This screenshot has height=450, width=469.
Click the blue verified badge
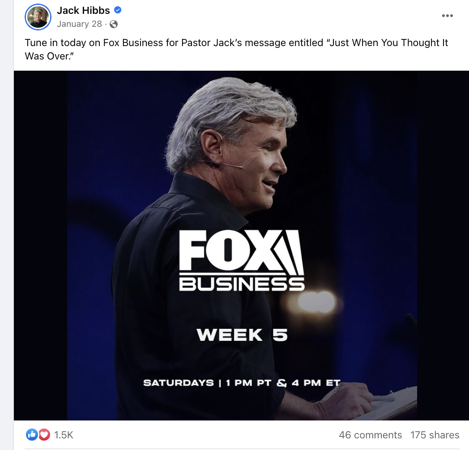click(118, 10)
